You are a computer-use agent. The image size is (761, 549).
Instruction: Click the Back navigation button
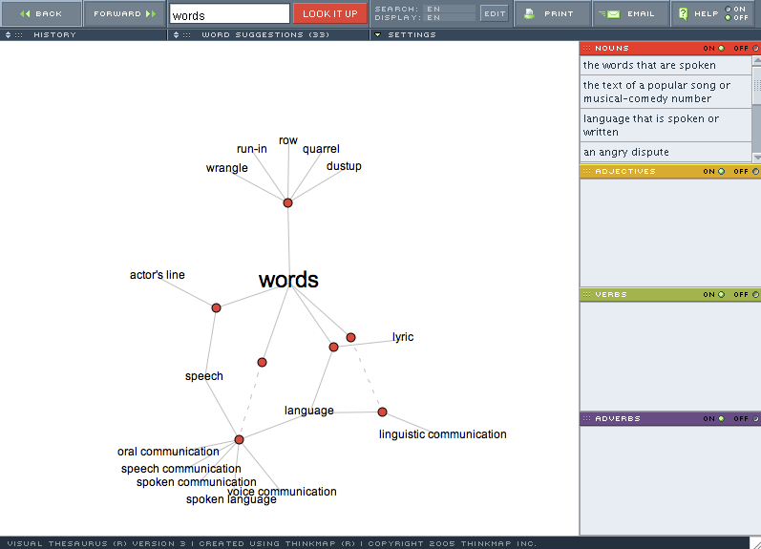point(41,13)
